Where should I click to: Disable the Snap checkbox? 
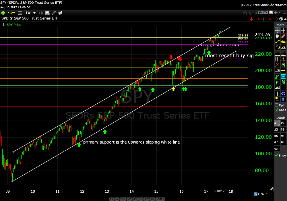click(x=277, y=110)
